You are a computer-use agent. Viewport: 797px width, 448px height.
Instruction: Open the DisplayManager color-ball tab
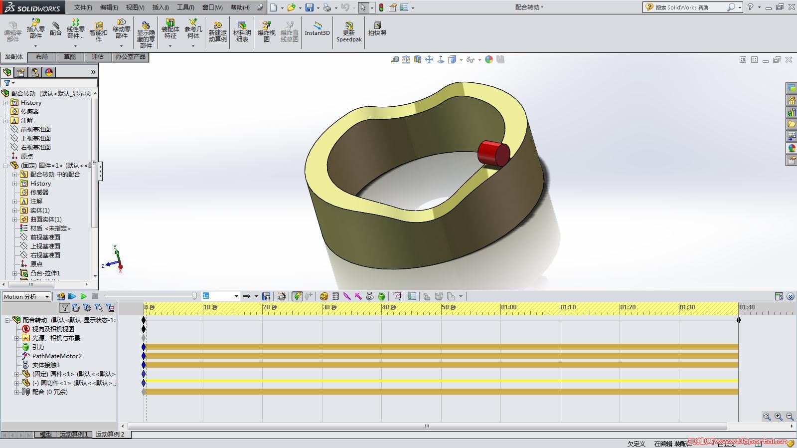tap(49, 72)
